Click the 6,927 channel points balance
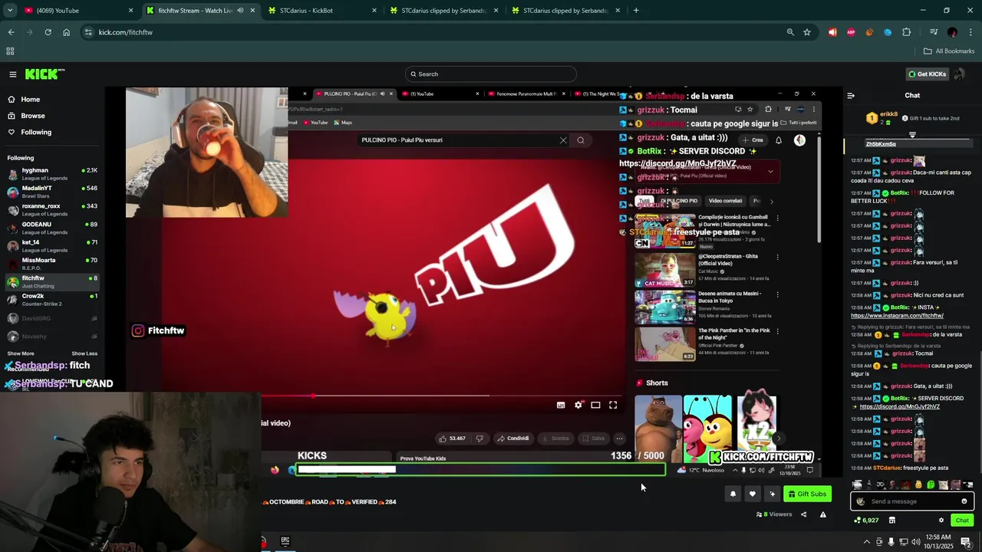Image resolution: width=982 pixels, height=552 pixels. point(866,521)
